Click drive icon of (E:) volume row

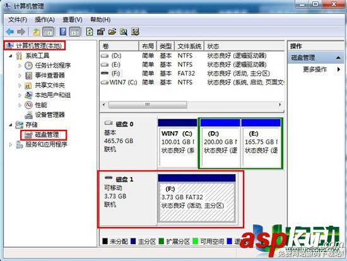(x=105, y=64)
